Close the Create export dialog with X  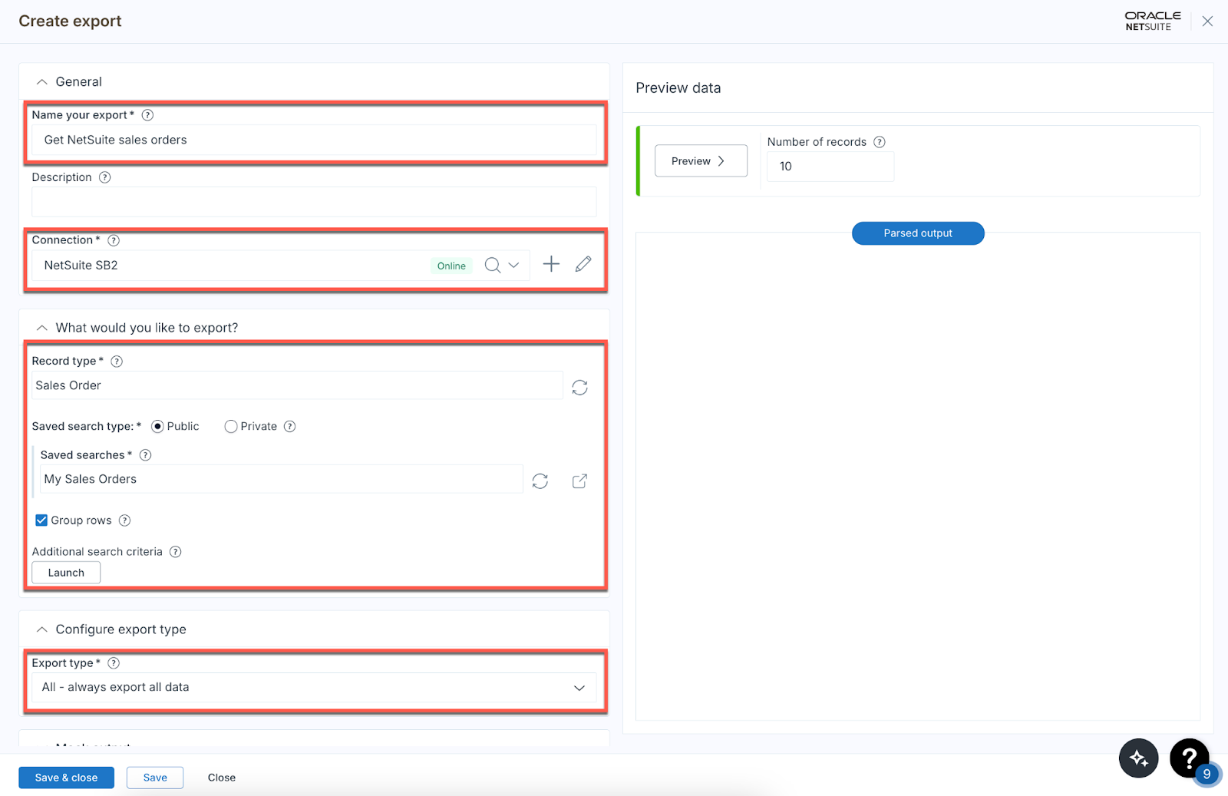[1207, 21]
